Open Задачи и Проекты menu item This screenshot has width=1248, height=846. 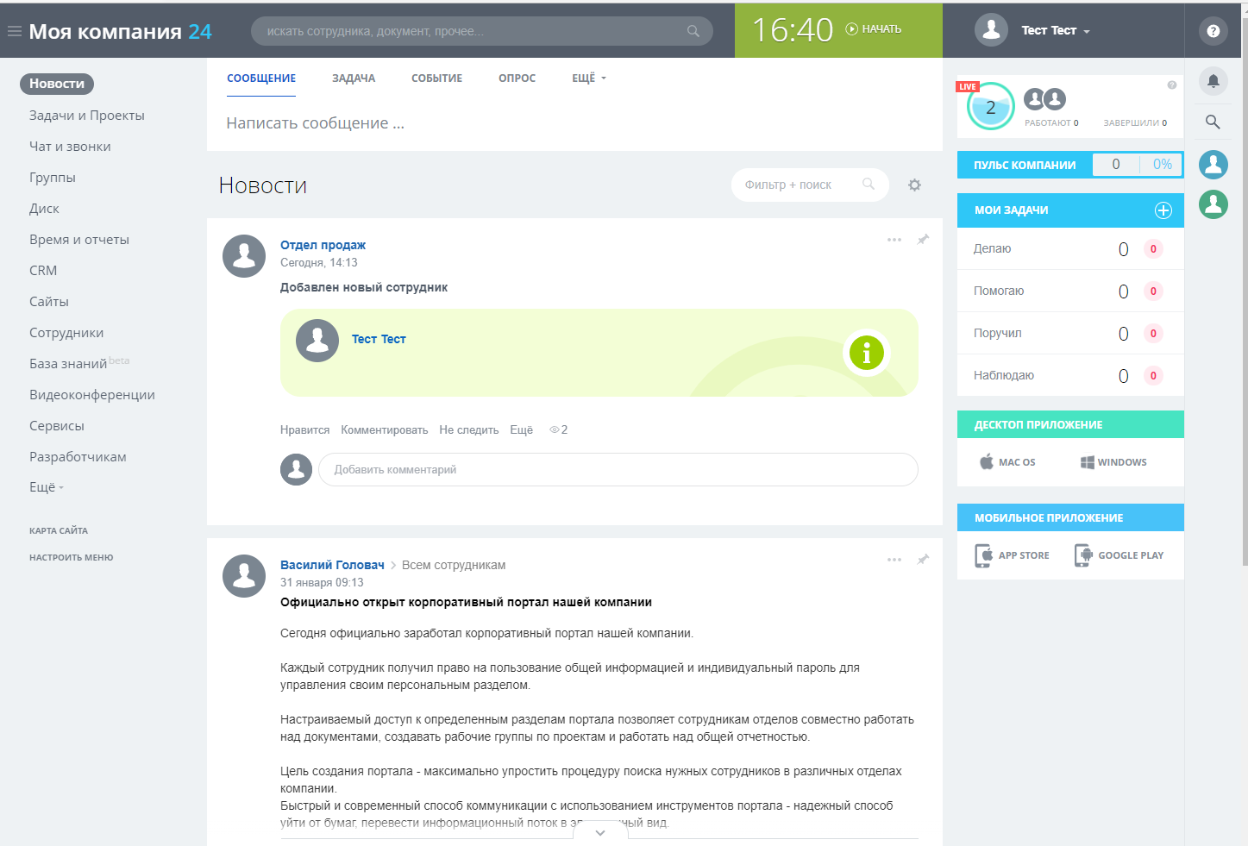click(x=87, y=116)
